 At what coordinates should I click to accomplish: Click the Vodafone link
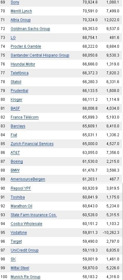pos(19,233)
